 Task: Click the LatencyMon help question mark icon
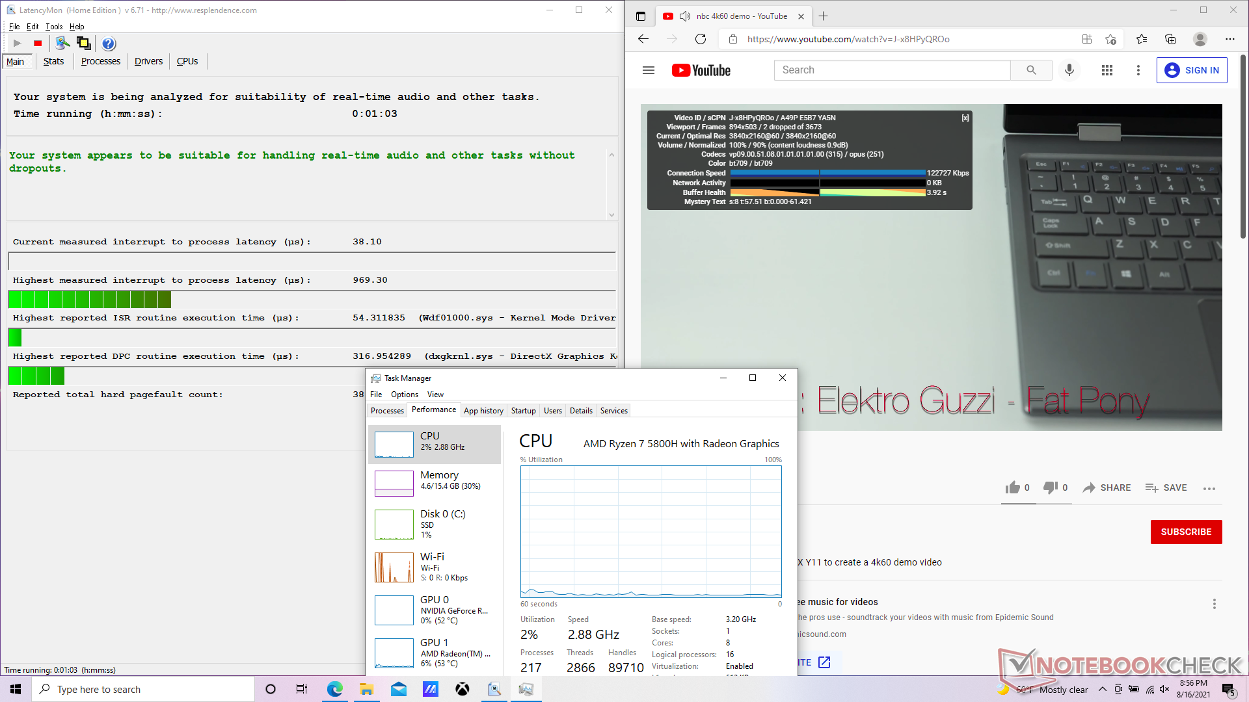[x=109, y=44]
